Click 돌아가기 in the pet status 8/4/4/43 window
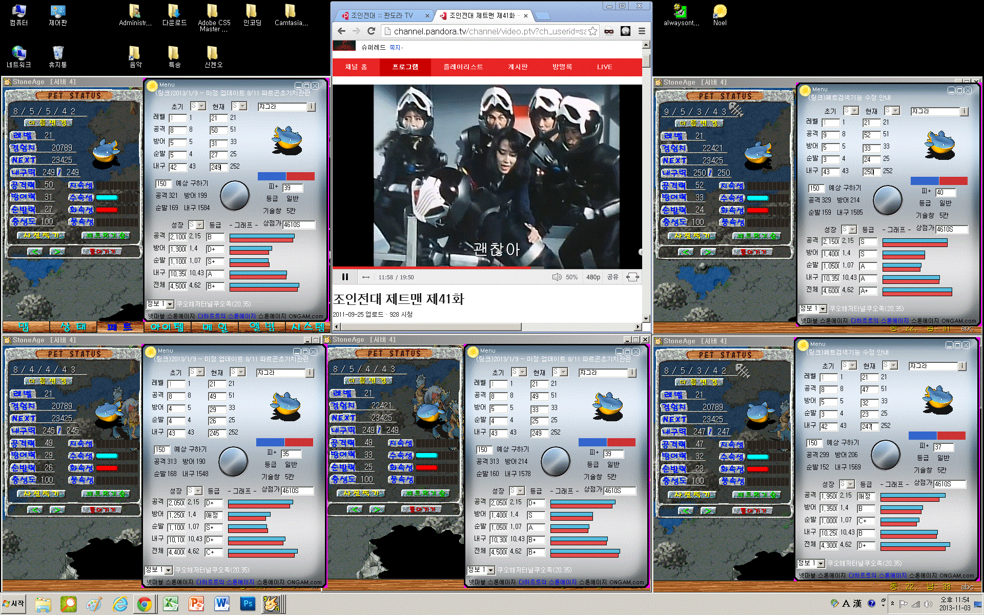The image size is (984, 615). pyautogui.click(x=101, y=510)
